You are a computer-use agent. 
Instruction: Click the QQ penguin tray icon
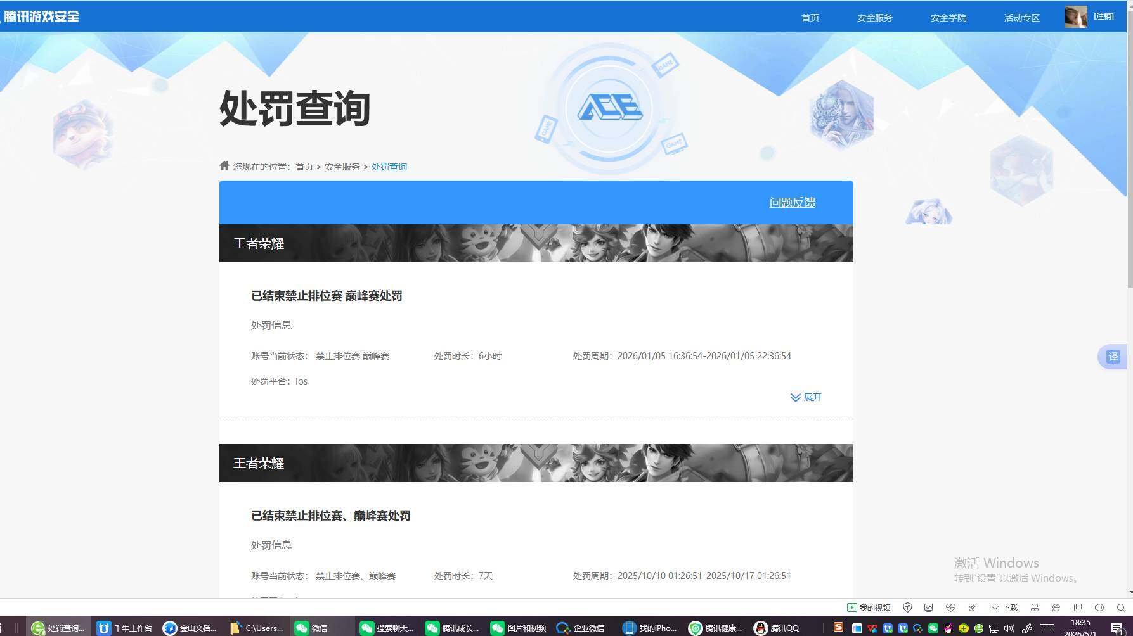pyautogui.click(x=948, y=628)
